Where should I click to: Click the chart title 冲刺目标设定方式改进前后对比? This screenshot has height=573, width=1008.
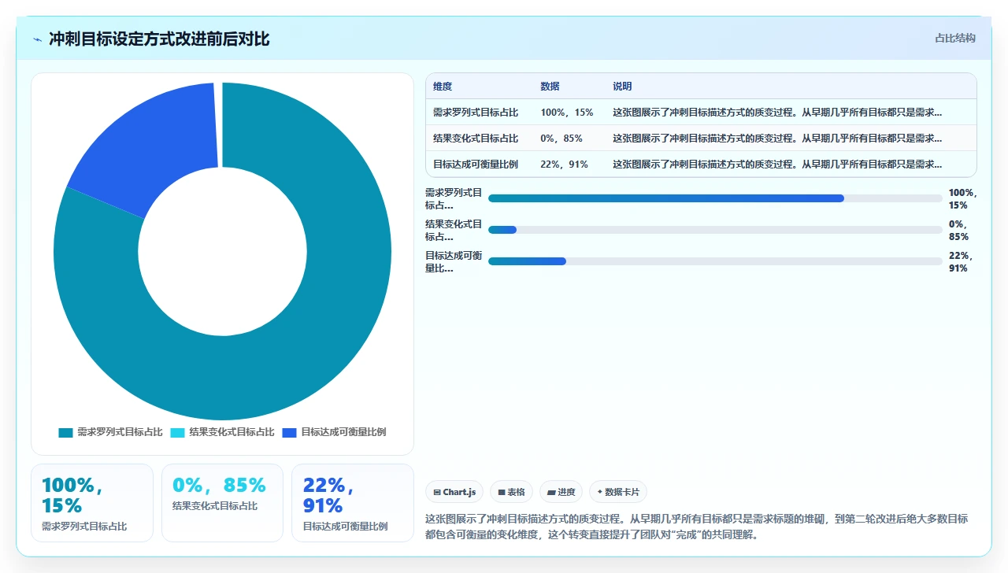point(159,39)
